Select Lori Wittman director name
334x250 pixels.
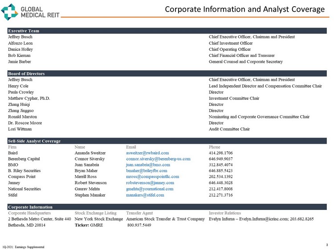pyautogui.click(x=20, y=129)
